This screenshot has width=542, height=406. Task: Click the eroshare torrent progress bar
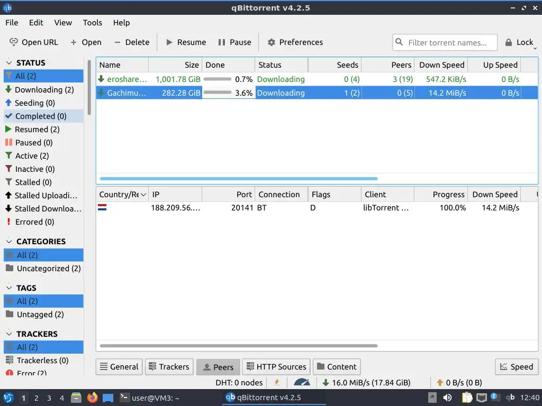point(218,79)
